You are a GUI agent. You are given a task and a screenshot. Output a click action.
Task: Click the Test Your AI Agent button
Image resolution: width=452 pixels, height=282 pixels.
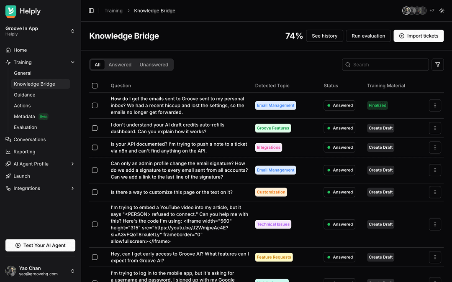(40, 246)
